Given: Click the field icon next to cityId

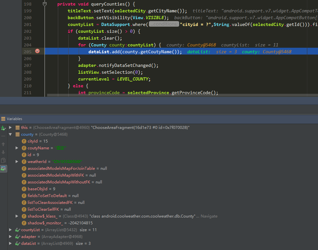Looking at the screenshot, I should tap(24, 141).
